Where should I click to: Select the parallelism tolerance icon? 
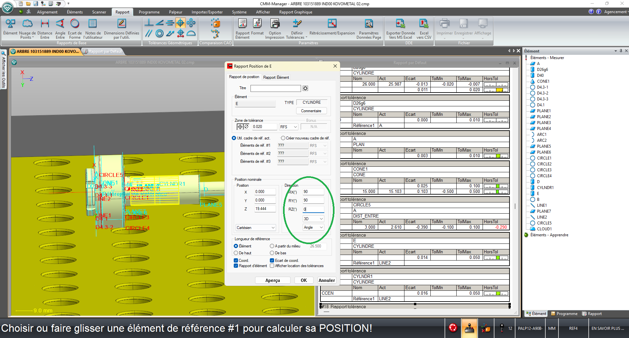coord(149,33)
